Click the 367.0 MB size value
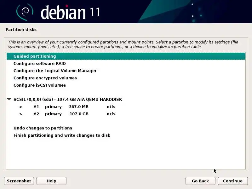This screenshot has width=252, height=189. pyautogui.click(x=79, y=107)
